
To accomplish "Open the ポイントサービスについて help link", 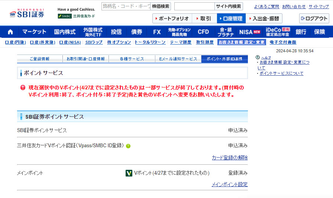I will click(281, 73).
